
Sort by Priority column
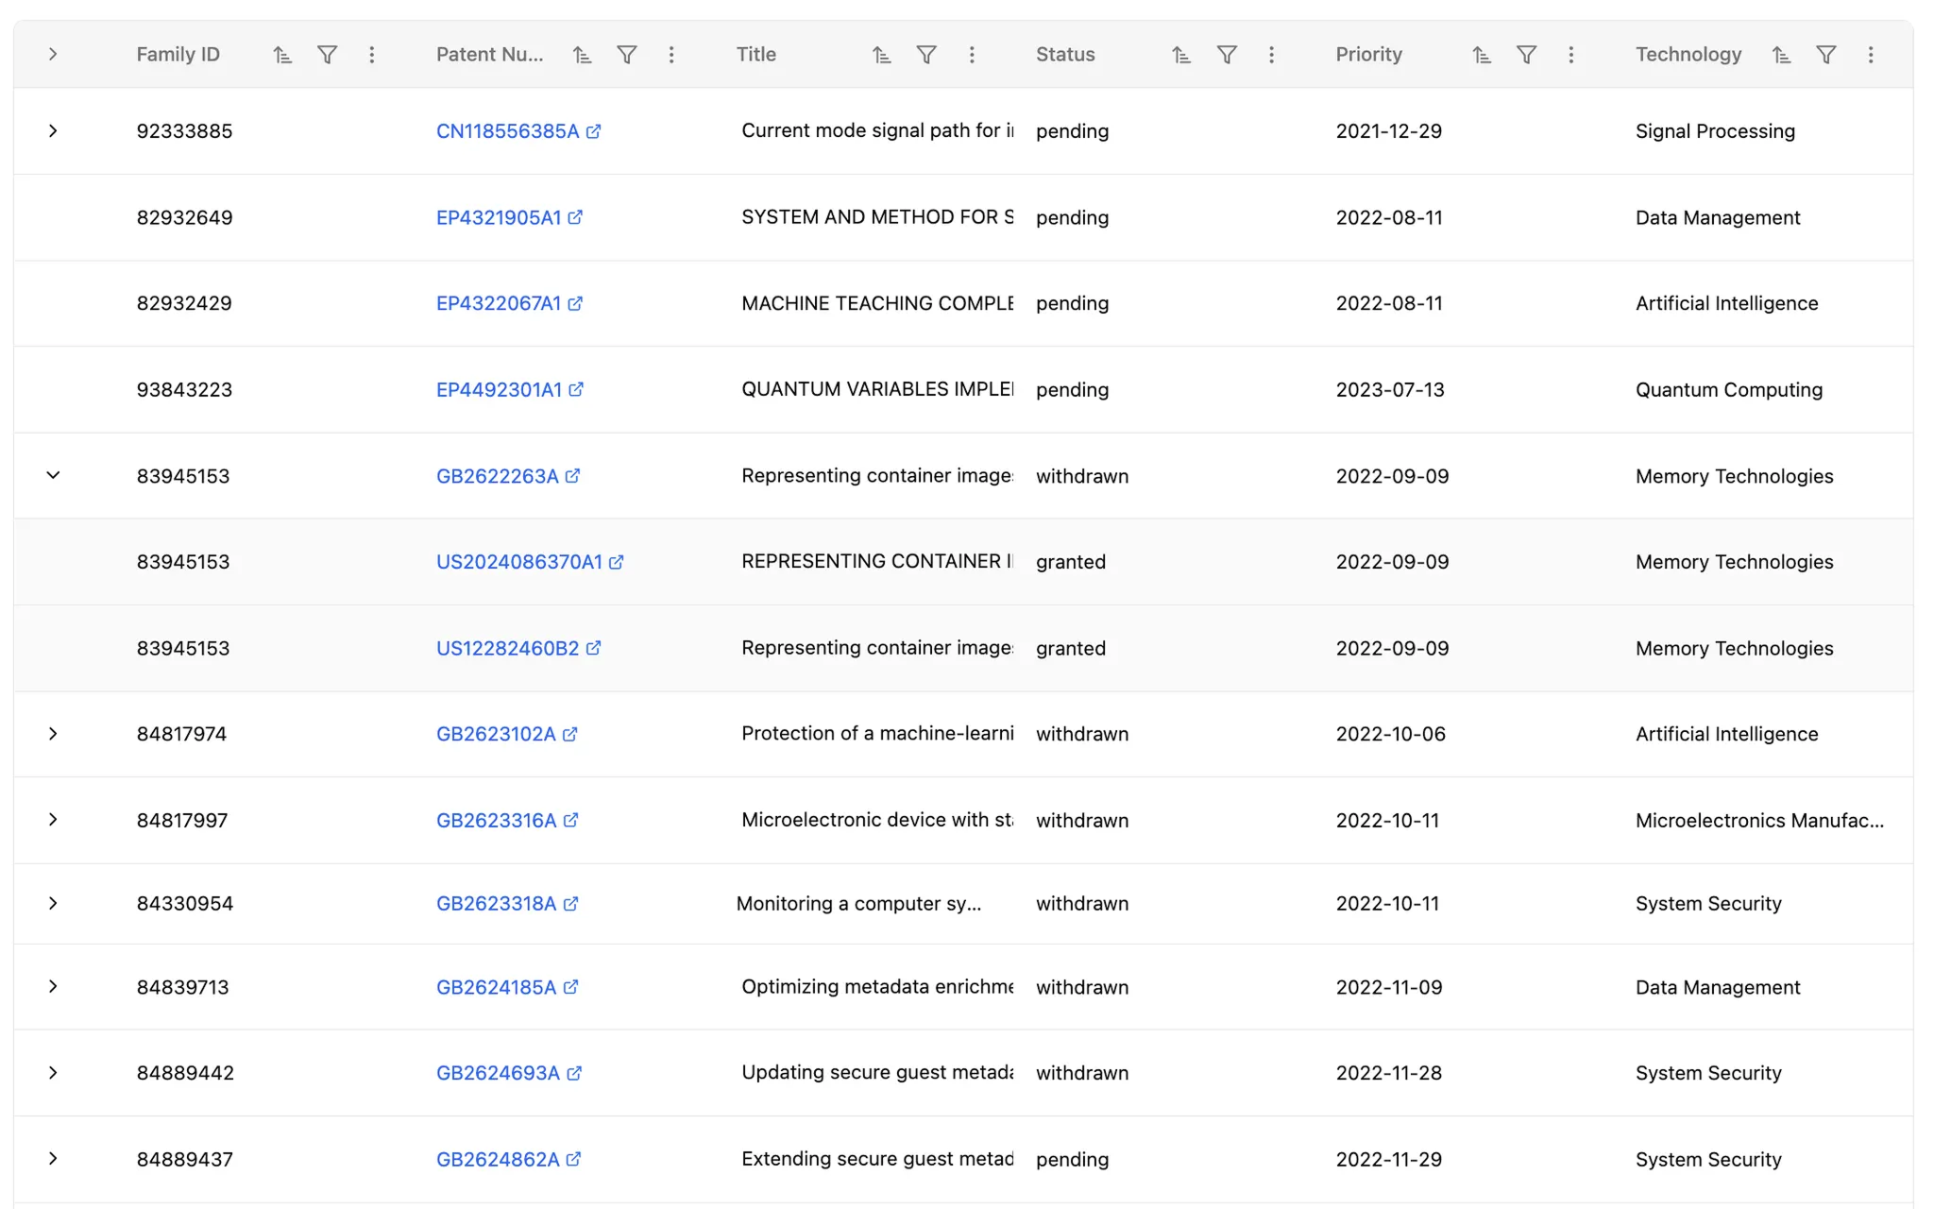(1481, 55)
